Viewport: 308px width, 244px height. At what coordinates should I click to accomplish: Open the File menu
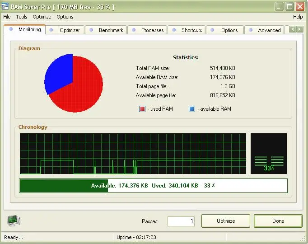point(7,17)
